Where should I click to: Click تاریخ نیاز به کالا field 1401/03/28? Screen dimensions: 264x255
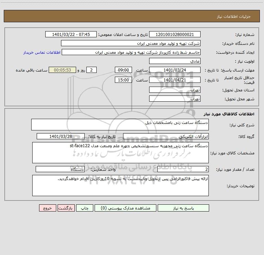[x=61, y=136]
